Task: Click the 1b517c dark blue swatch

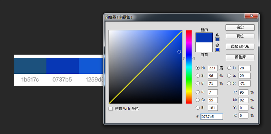Action: (30, 66)
